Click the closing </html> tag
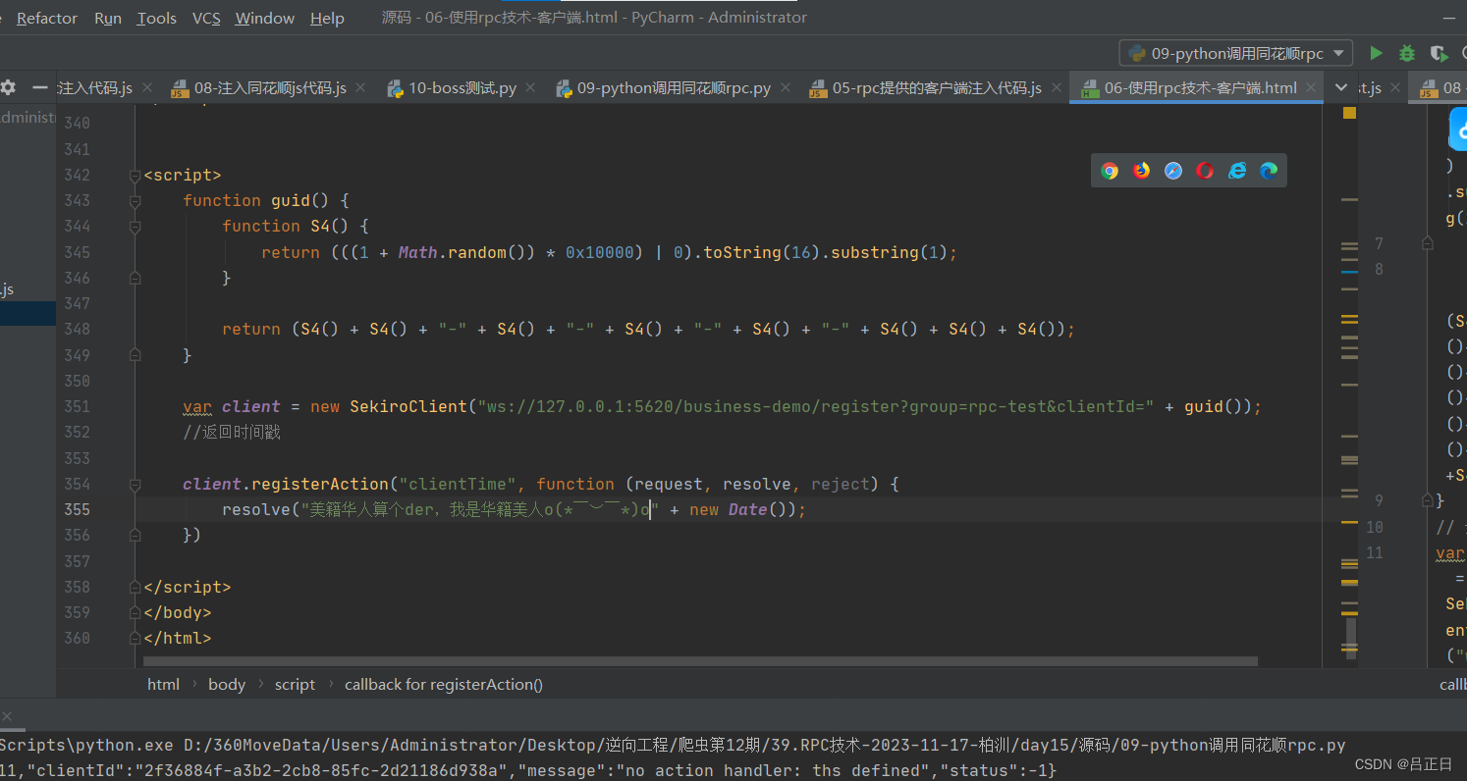Image resolution: width=1467 pixels, height=781 pixels. pos(178,639)
